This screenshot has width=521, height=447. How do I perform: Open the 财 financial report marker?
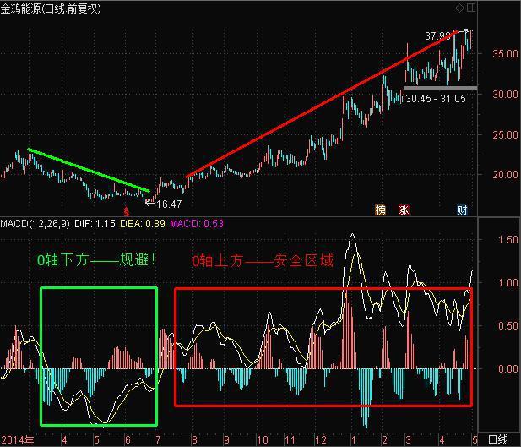pos(463,210)
